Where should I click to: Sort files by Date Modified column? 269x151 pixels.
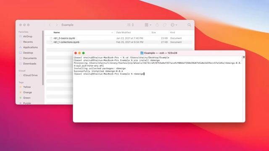123,33
